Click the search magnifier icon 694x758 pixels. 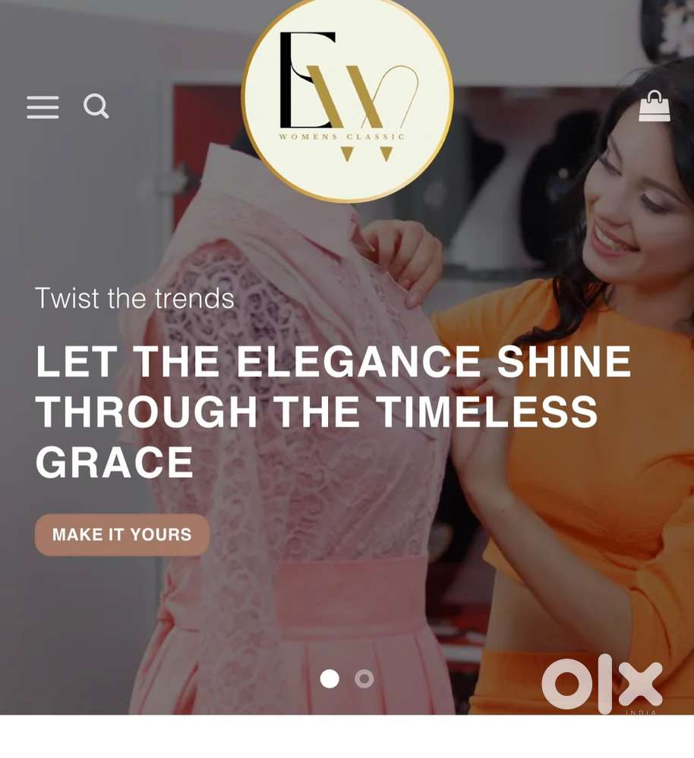[x=96, y=106]
